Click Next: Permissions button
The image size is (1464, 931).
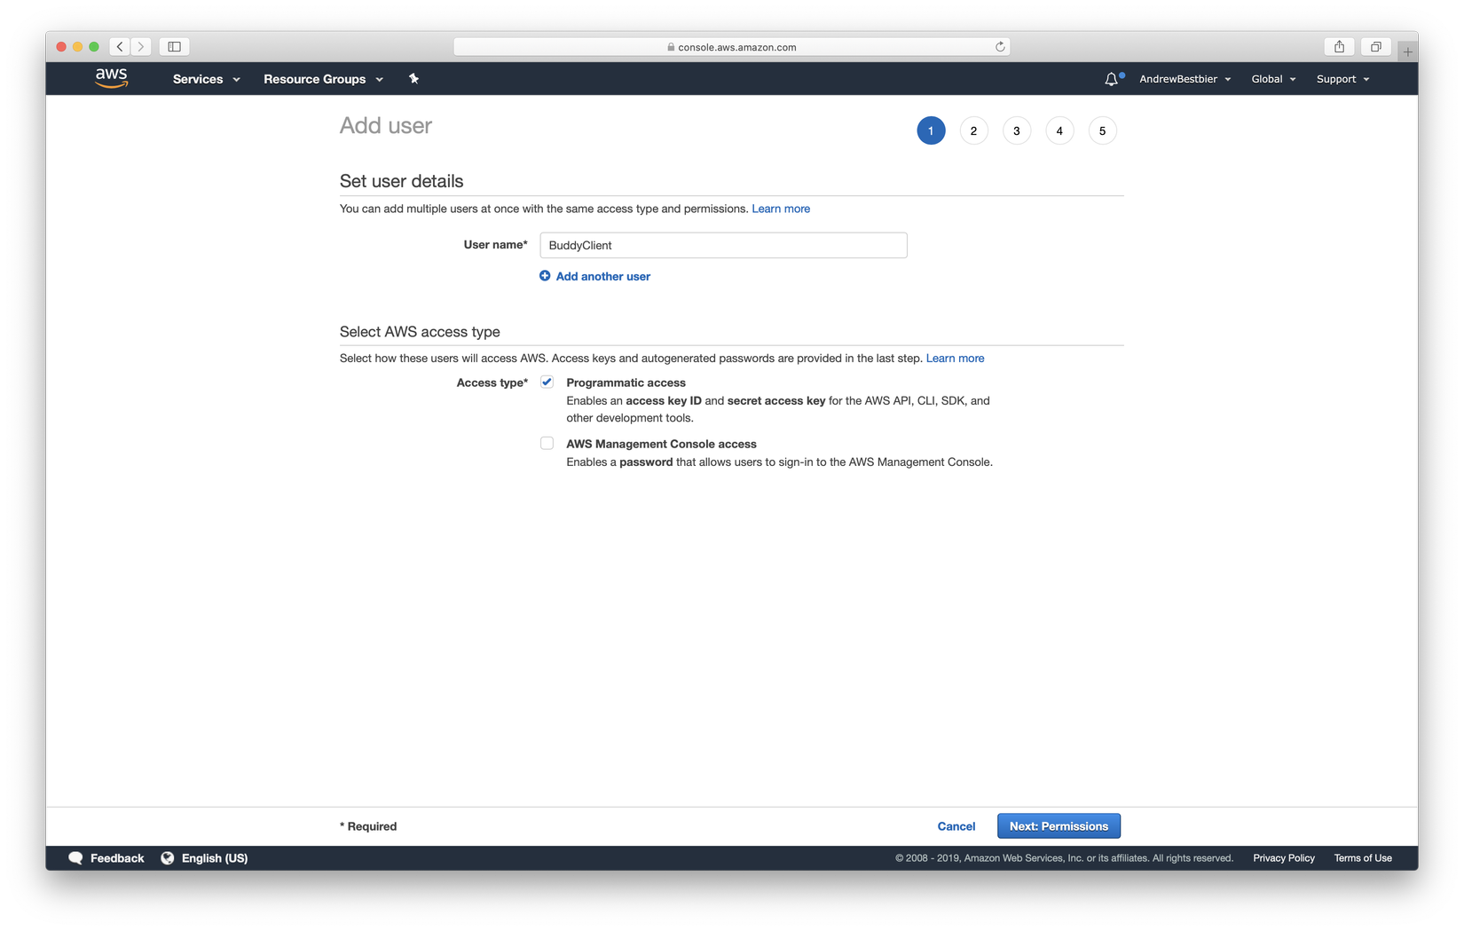point(1059,826)
